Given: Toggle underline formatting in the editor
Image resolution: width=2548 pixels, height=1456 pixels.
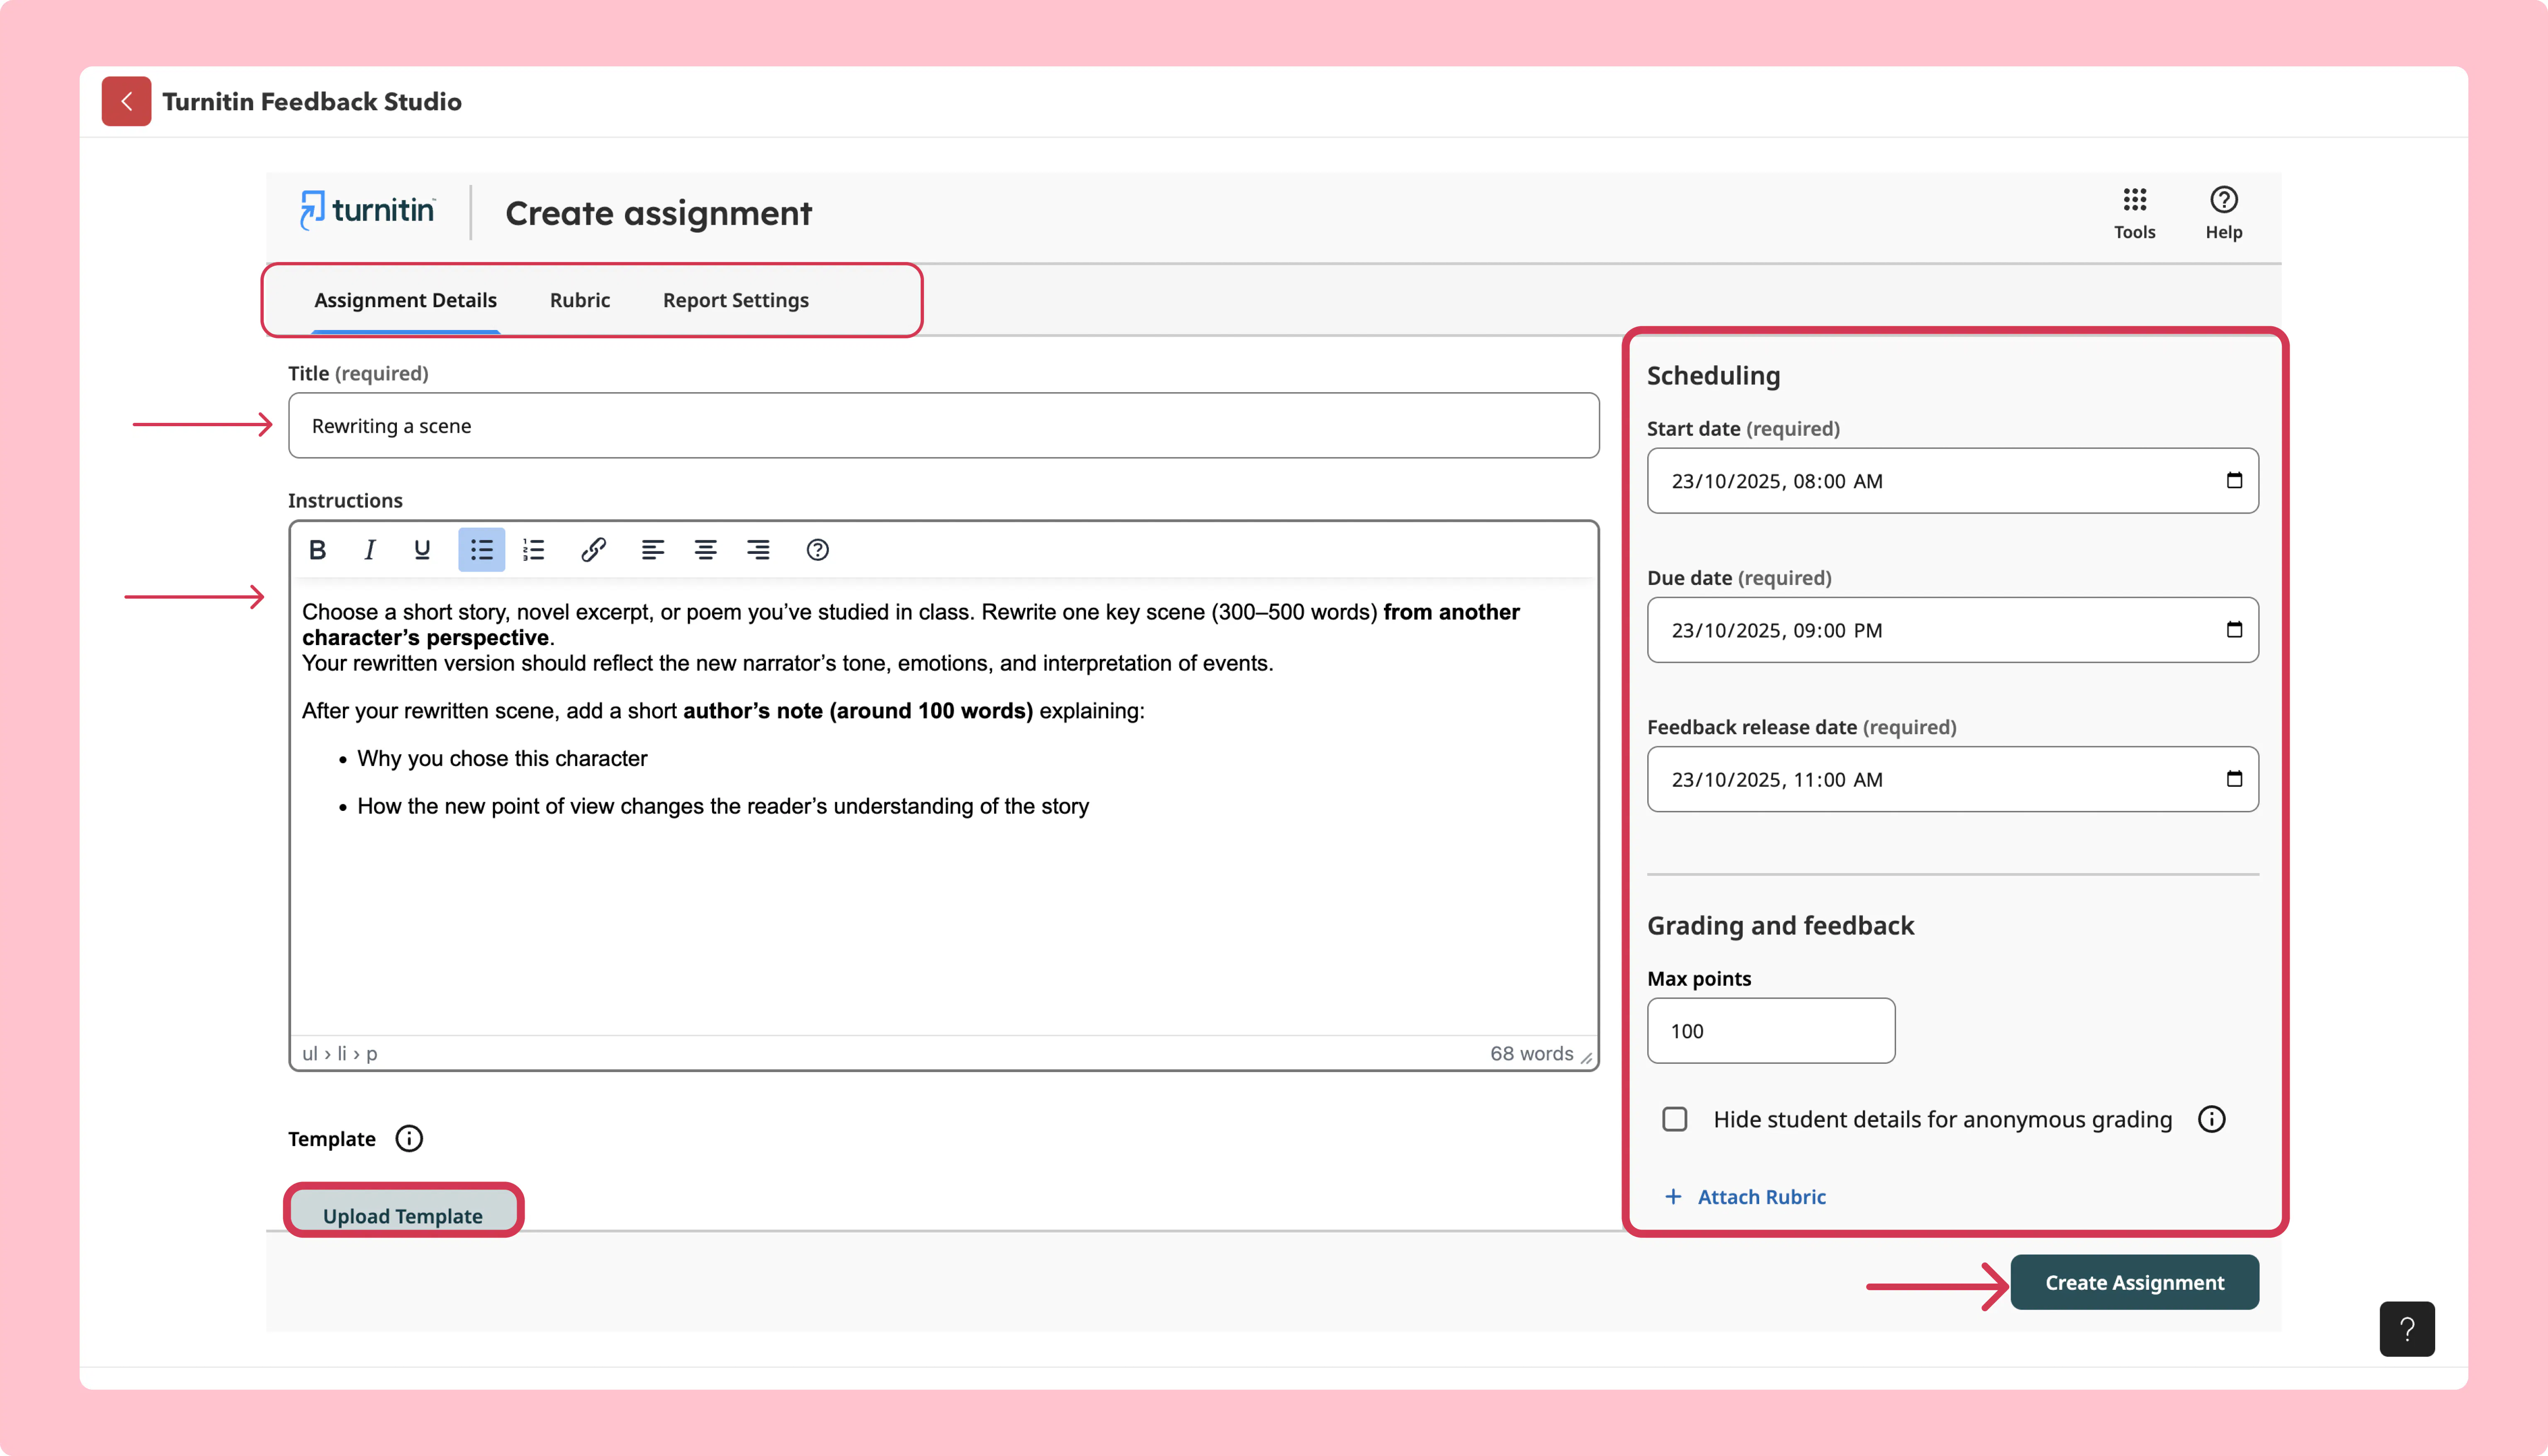Looking at the screenshot, I should [422, 550].
